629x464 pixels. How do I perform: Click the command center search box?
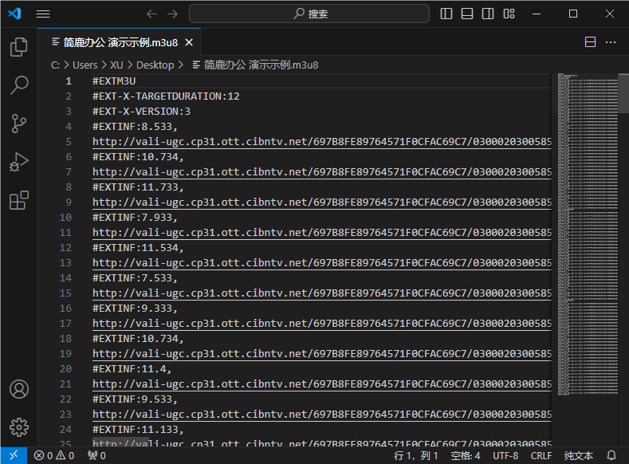(x=309, y=14)
